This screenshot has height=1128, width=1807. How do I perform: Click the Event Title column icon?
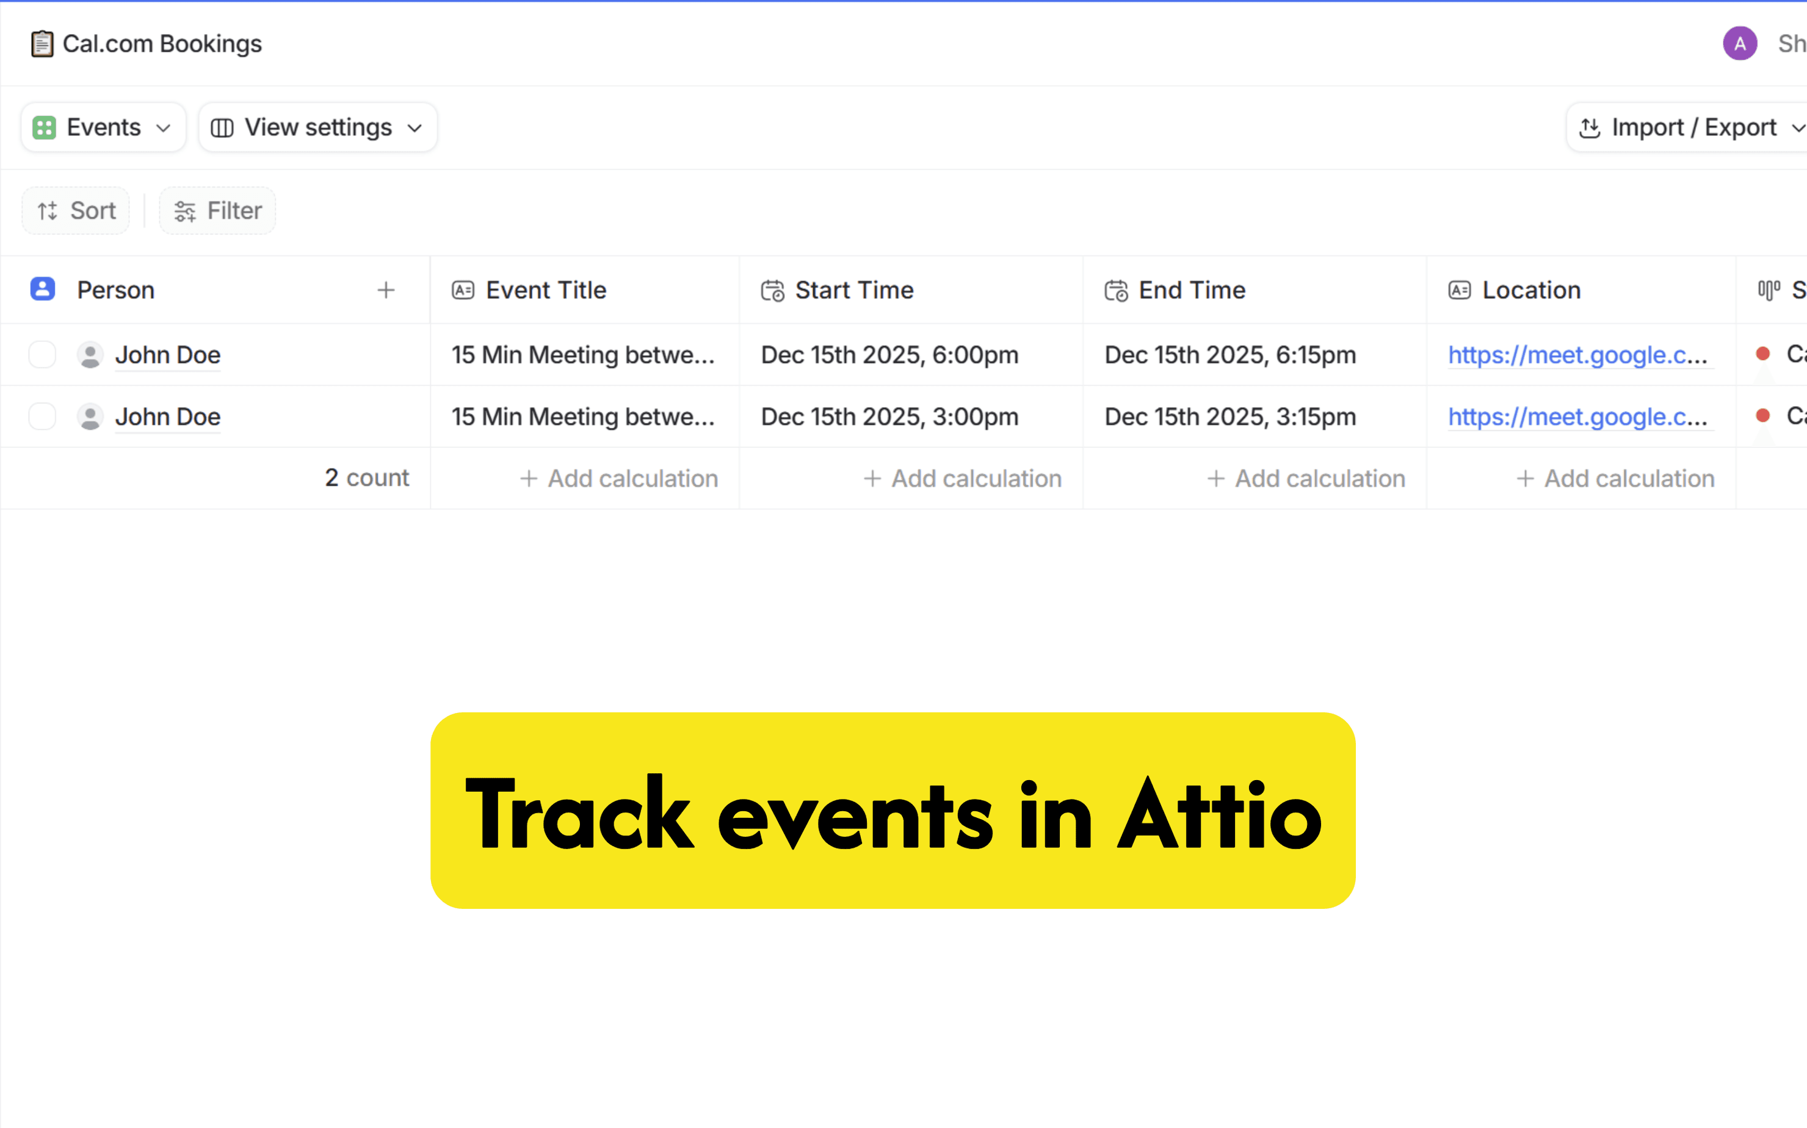(x=463, y=290)
